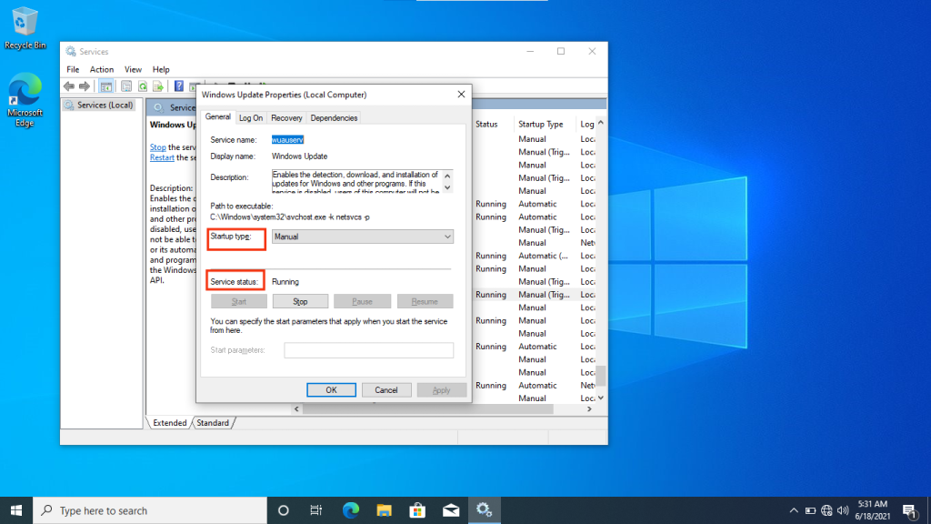
Task: Open the Startup type dropdown
Action: pos(362,237)
